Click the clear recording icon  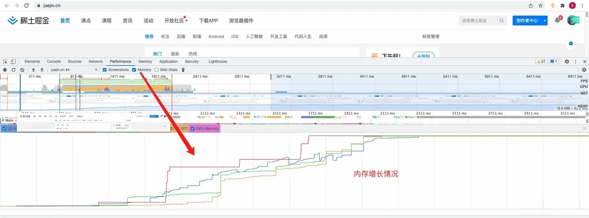[x=22, y=70]
